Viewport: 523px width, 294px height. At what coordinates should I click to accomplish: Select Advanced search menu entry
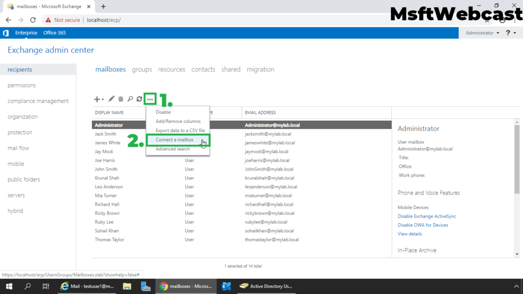173,149
